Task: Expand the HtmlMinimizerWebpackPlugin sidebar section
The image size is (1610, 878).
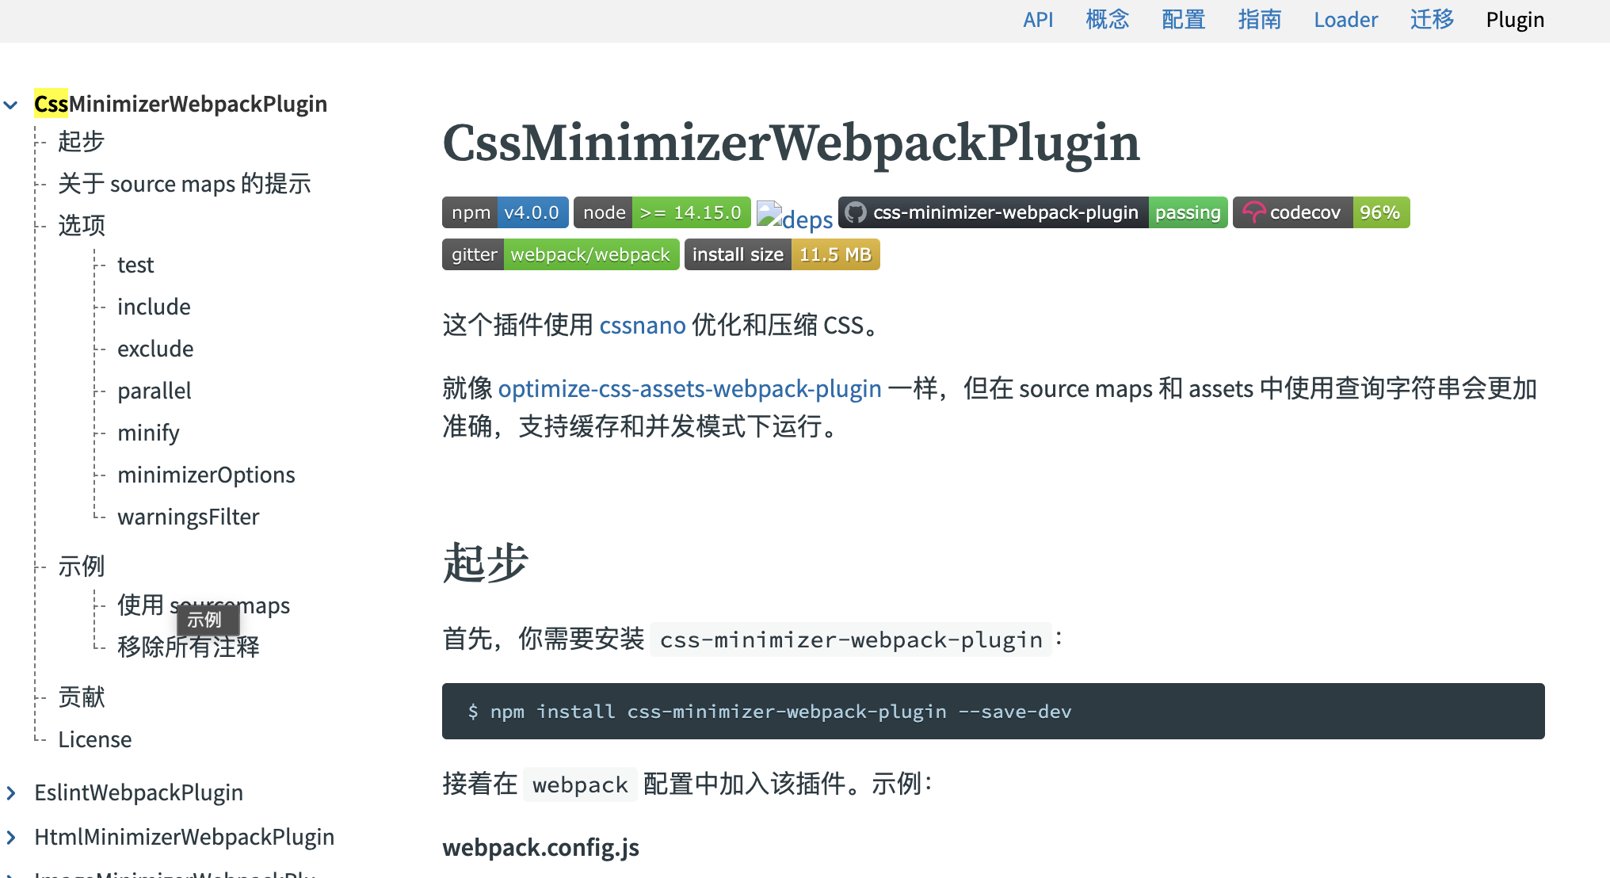Action: [x=11, y=837]
